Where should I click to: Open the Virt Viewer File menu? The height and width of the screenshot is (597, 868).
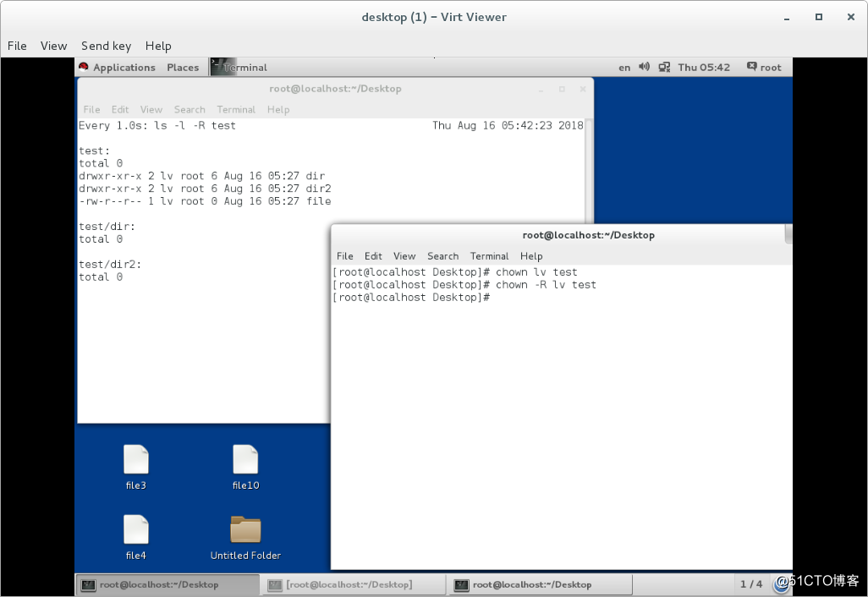point(17,46)
